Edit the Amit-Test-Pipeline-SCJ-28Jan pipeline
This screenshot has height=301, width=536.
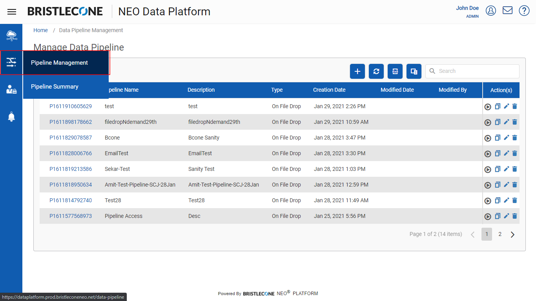pyautogui.click(x=506, y=185)
